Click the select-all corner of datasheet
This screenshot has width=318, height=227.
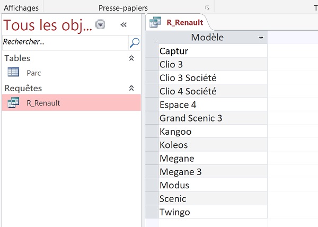point(152,38)
